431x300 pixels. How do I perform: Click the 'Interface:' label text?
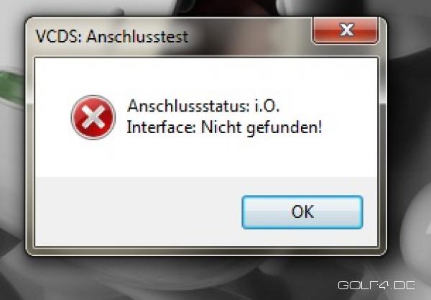[161, 127]
